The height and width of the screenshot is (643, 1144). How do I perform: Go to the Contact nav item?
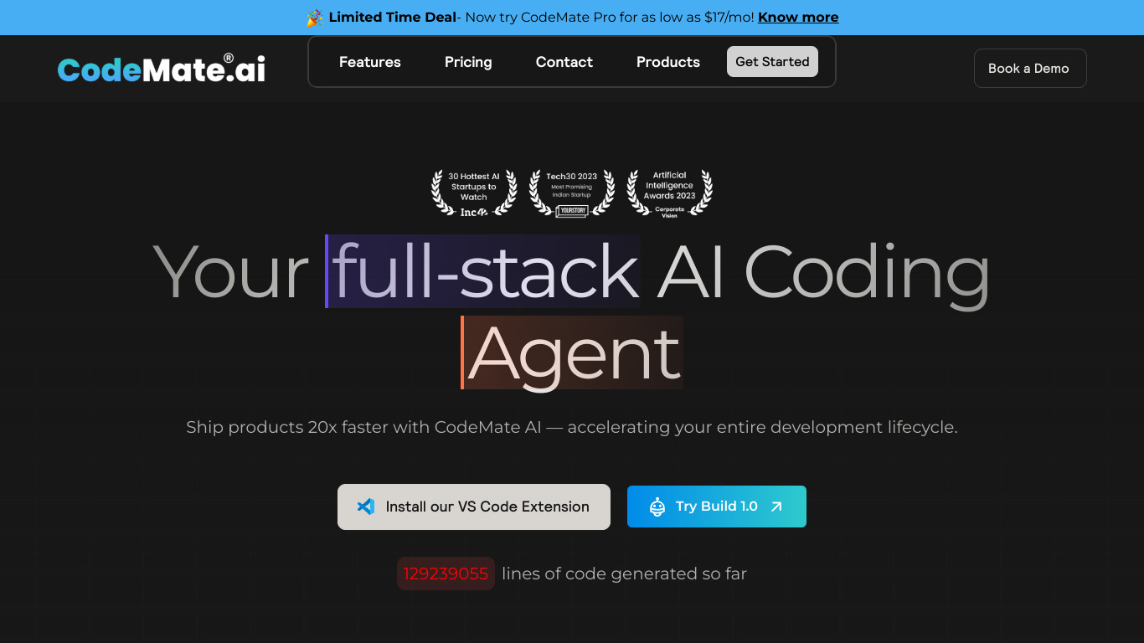tap(564, 62)
